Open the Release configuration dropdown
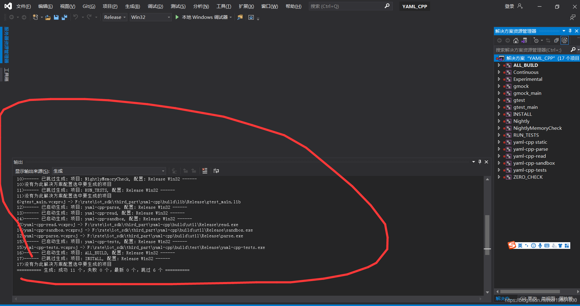The width and height of the screenshot is (580, 306). tap(124, 17)
